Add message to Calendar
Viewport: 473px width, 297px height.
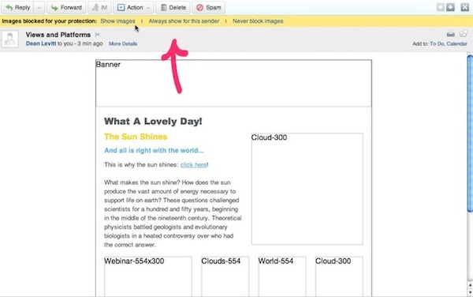pos(456,43)
